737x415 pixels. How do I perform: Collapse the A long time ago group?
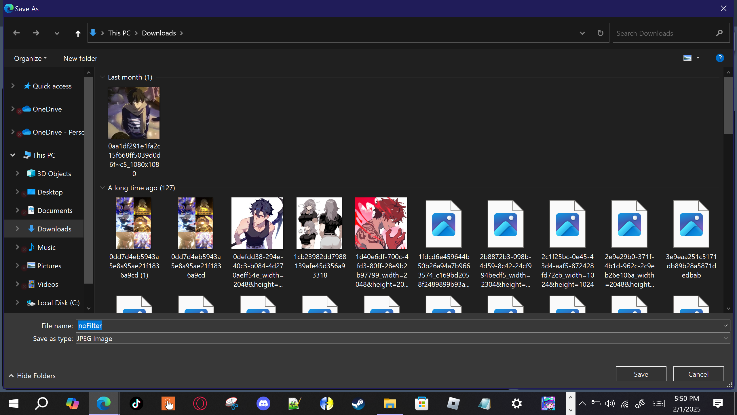coord(102,188)
